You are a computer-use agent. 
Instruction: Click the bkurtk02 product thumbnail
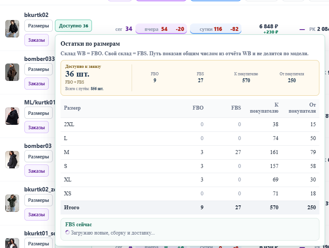tap(12, 29)
